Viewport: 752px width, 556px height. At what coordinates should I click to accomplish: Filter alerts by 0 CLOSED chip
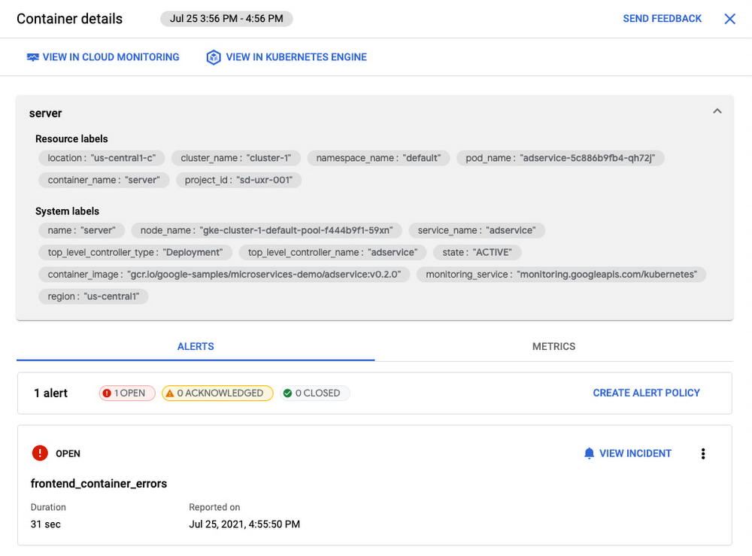pyautogui.click(x=315, y=393)
